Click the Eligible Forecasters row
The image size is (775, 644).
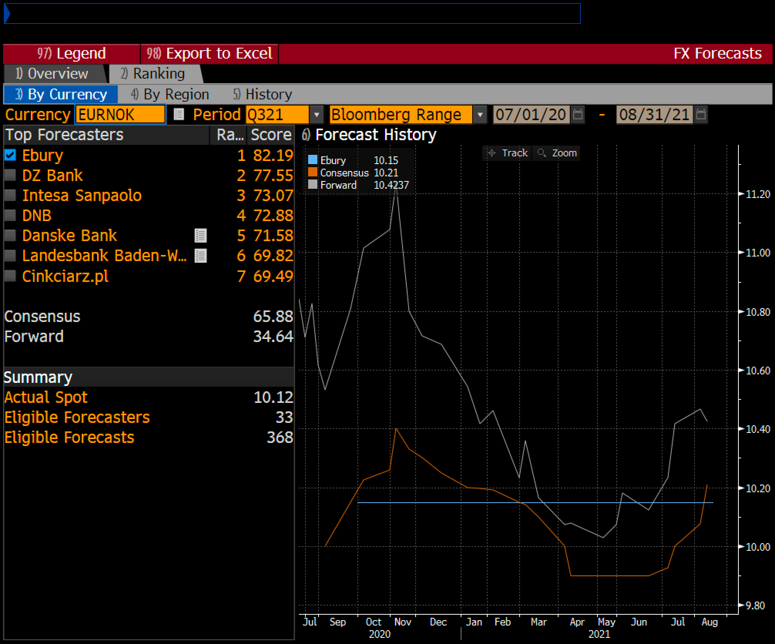pos(149,417)
